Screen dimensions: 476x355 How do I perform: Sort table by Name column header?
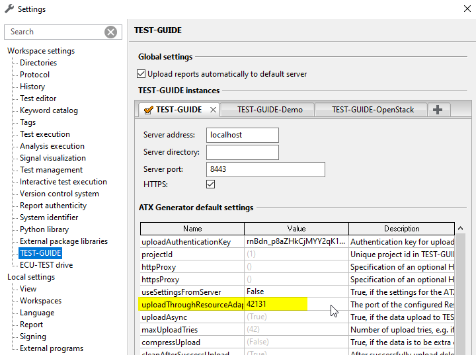(x=192, y=229)
